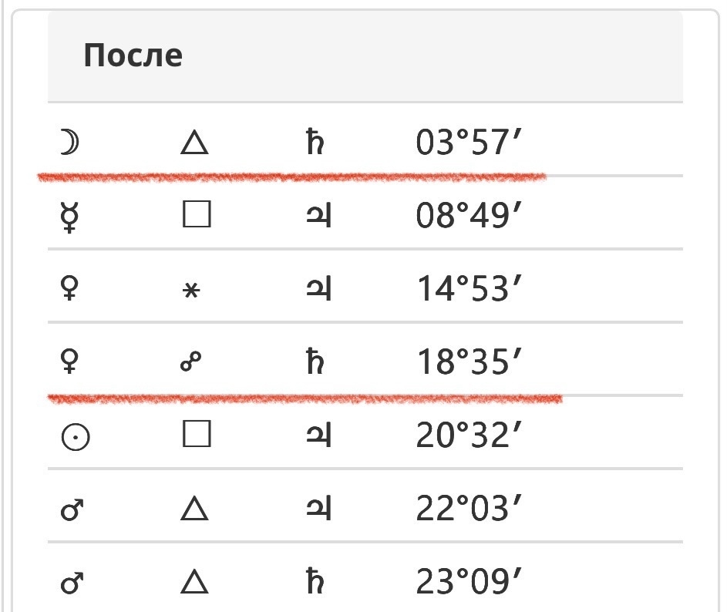Click the sextile asterisk aspect symbol
The width and height of the screenshot is (727, 612).
click(x=195, y=292)
